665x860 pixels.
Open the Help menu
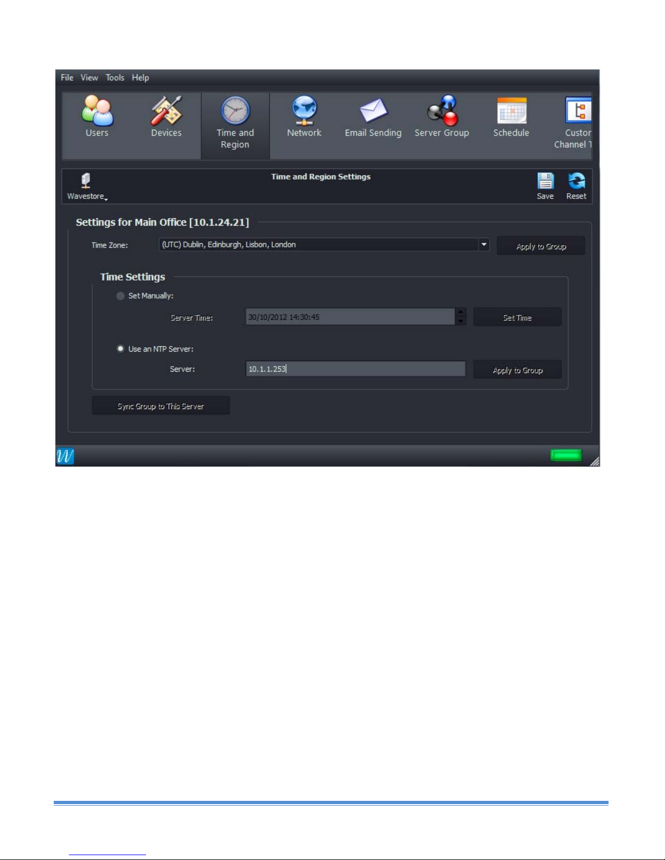[x=141, y=78]
